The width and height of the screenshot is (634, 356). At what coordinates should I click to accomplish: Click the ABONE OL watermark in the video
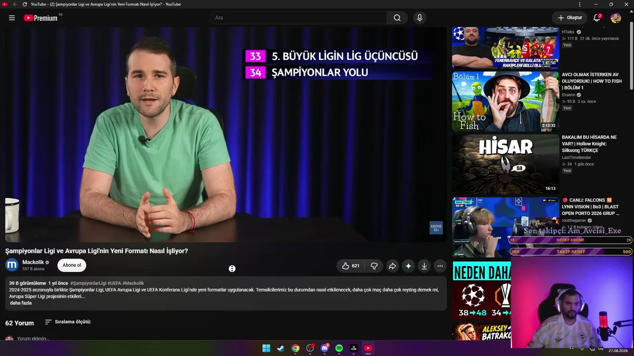point(436,228)
